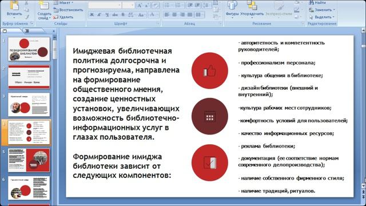366x206 pixels.
Task: Open the Change Case (Aa) dropdown
Action: pos(141,15)
